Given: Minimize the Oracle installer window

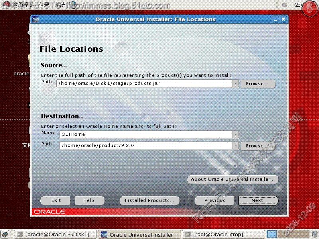Looking at the screenshot, I should tap(276, 19).
